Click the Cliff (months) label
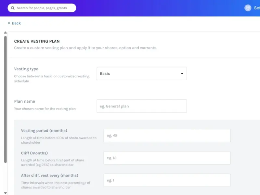Image resolution: width=260 pixels, height=195 pixels. (34, 153)
